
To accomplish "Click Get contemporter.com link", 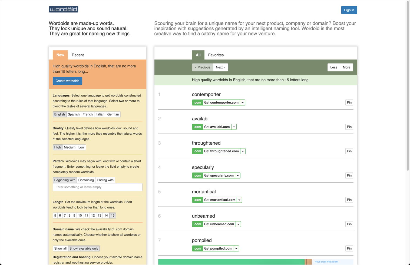I will pos(221,102).
